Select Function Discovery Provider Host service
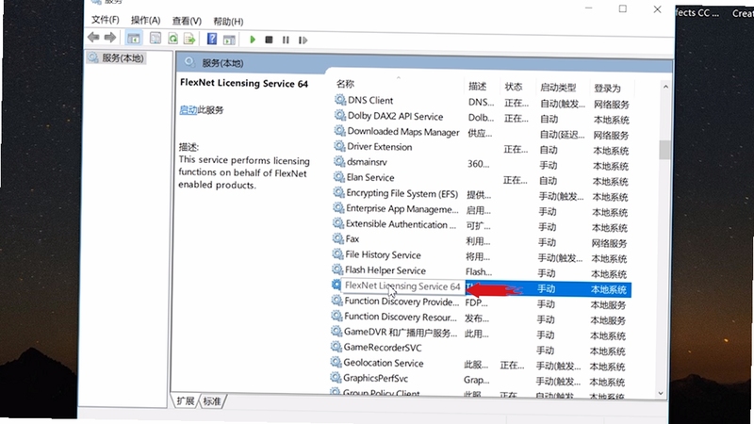Screen dimensions: 754x424 tap(402, 302)
